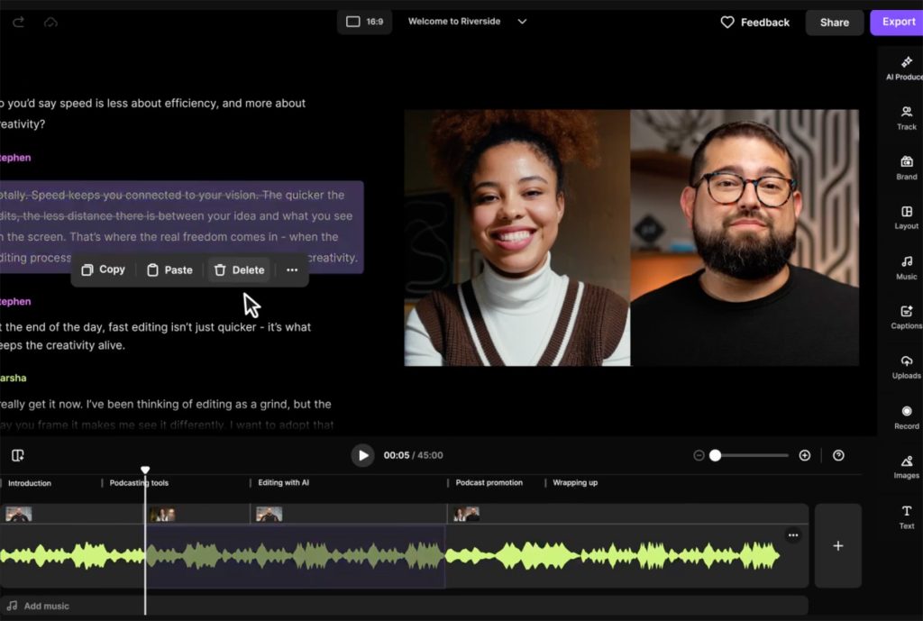Viewport: 923px width, 621px height.
Task: Open the 16:9 aspect ratio selector
Action: 365,22
